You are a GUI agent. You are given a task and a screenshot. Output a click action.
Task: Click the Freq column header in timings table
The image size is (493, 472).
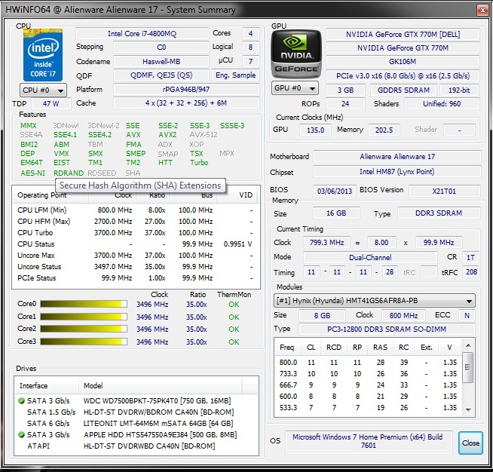point(286,348)
